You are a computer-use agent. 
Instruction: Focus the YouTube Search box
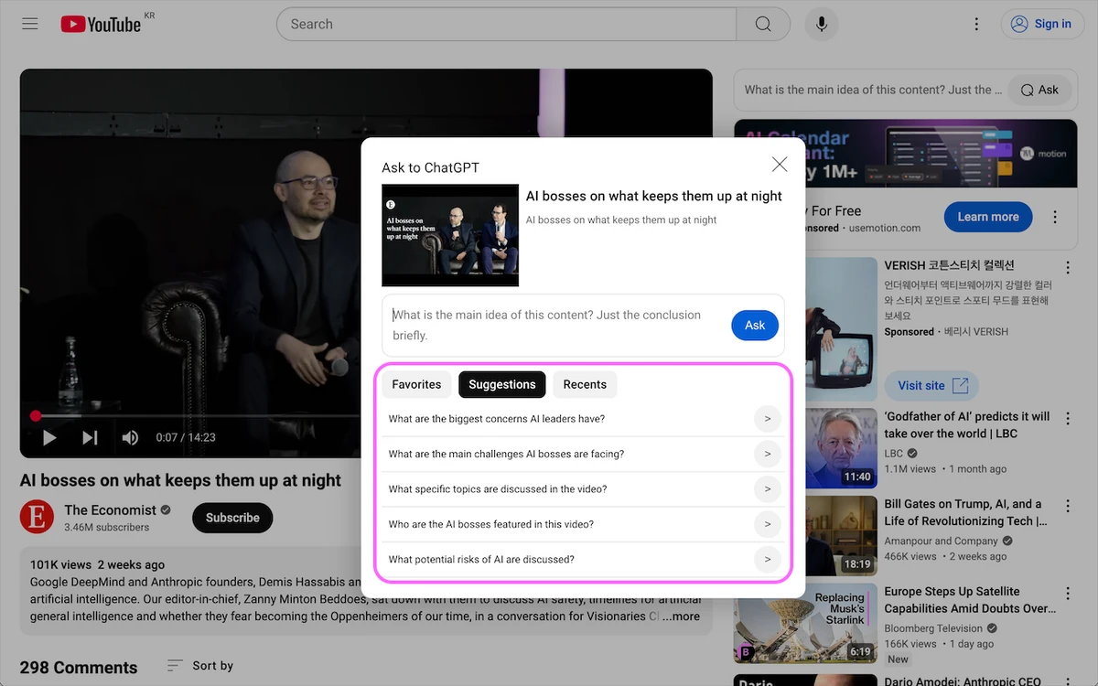pyautogui.click(x=507, y=24)
